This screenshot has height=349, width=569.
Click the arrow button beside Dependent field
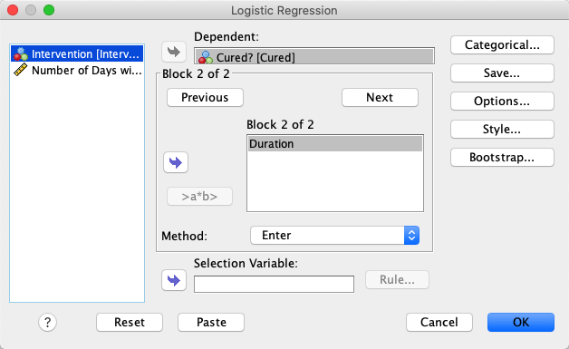click(x=174, y=52)
